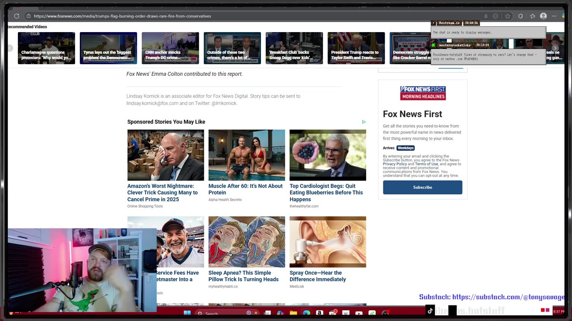Click the Substack URL overlay text
The width and height of the screenshot is (572, 321).
[492, 297]
